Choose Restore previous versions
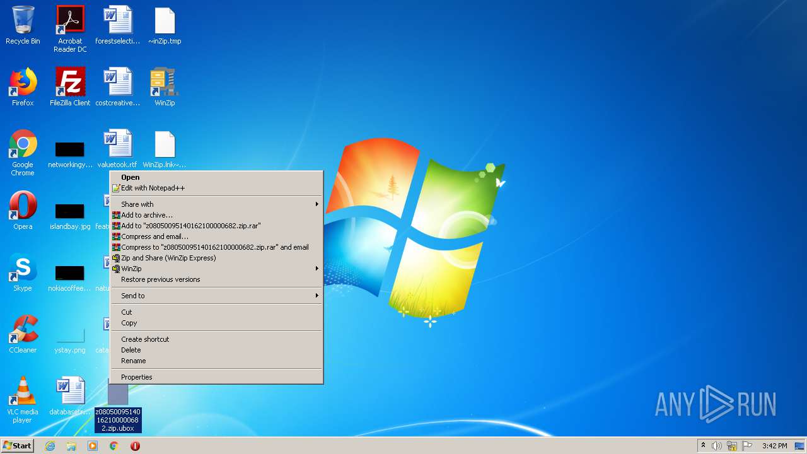This screenshot has width=807, height=454. (216, 279)
